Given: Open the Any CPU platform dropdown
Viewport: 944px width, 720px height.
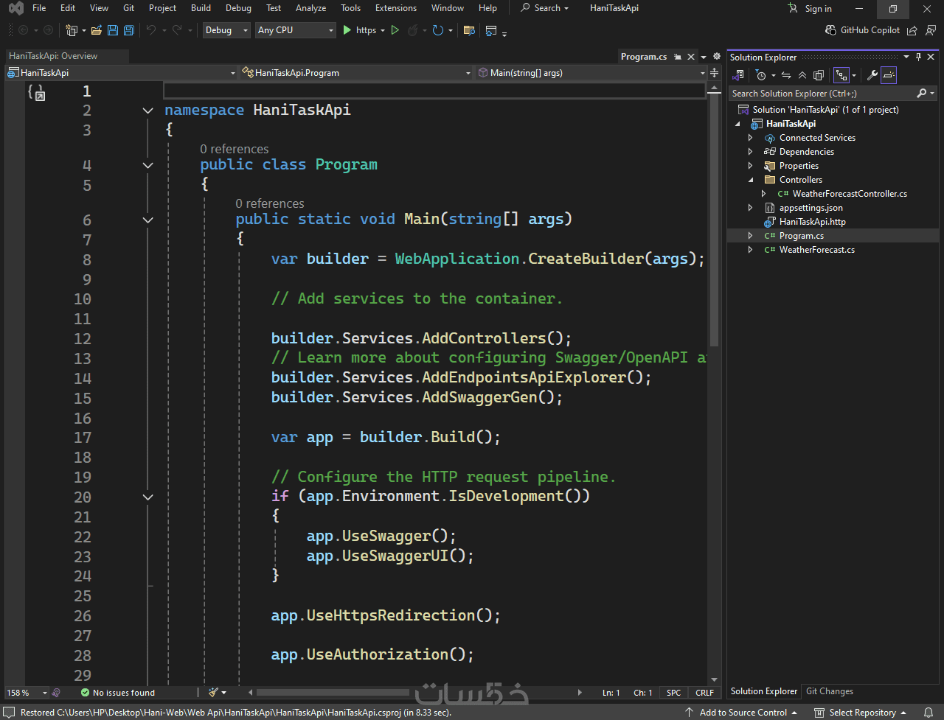Looking at the screenshot, I should 295,30.
